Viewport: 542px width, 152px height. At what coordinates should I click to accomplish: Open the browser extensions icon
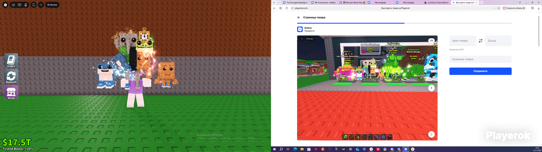coord(532,8)
